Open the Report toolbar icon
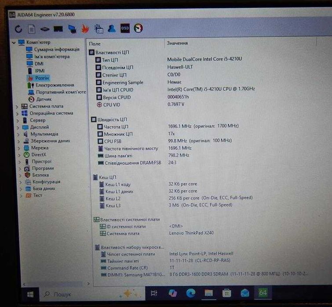The width and height of the screenshot is (332, 307). tap(32, 29)
